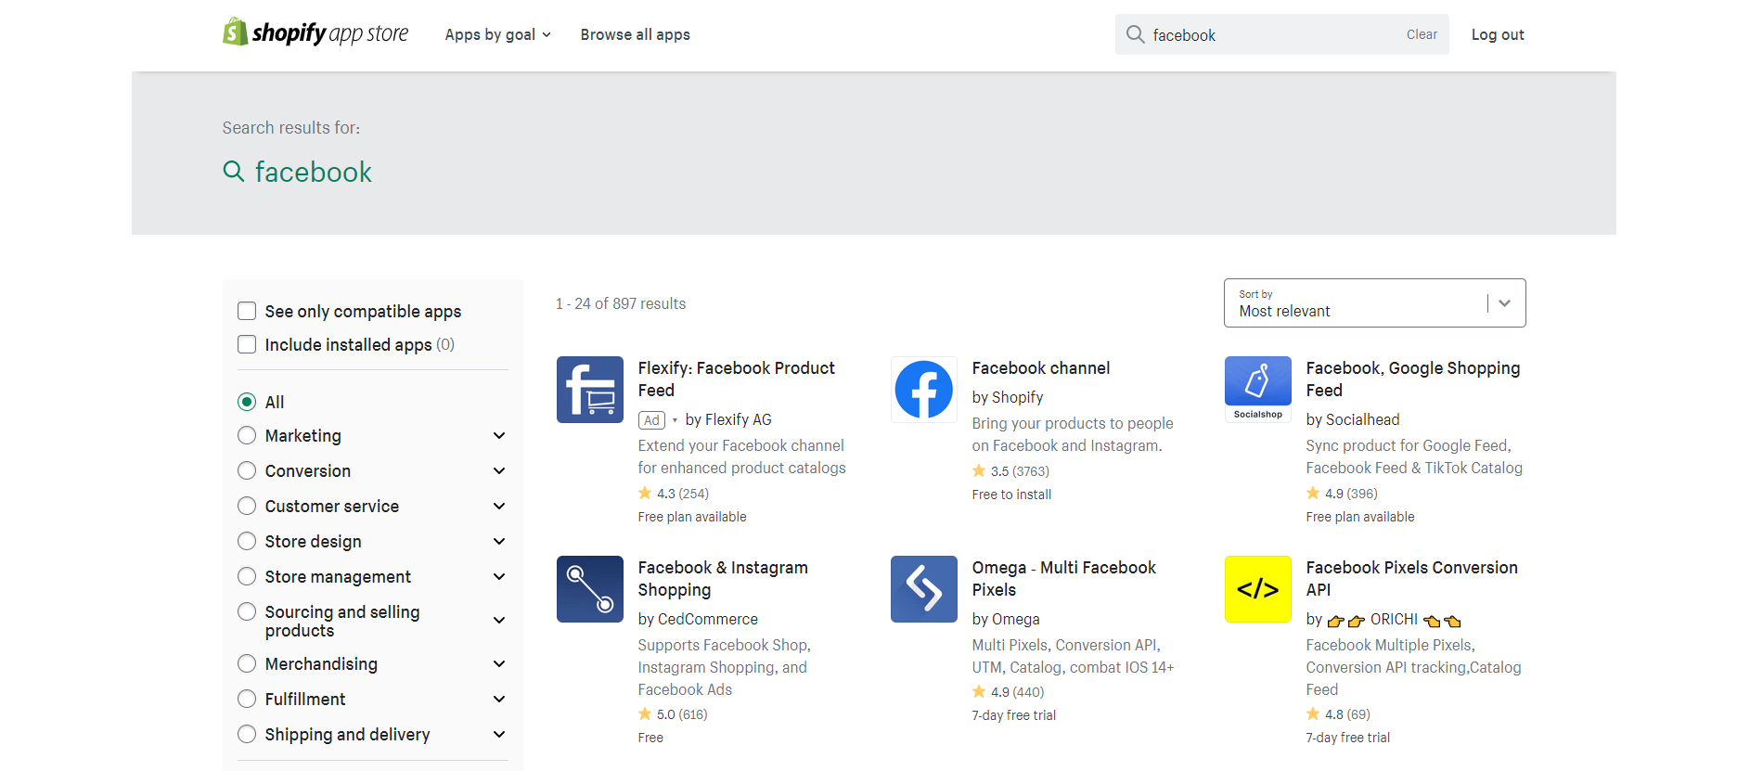This screenshot has height=771, width=1750.
Task: Click the 4.9 (396) rating for Socialhead app
Action: click(1342, 494)
